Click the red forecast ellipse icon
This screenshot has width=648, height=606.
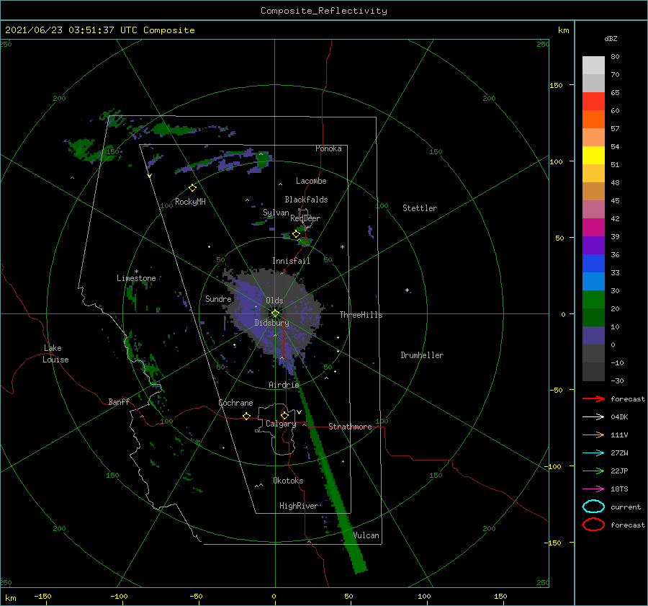pyautogui.click(x=593, y=525)
